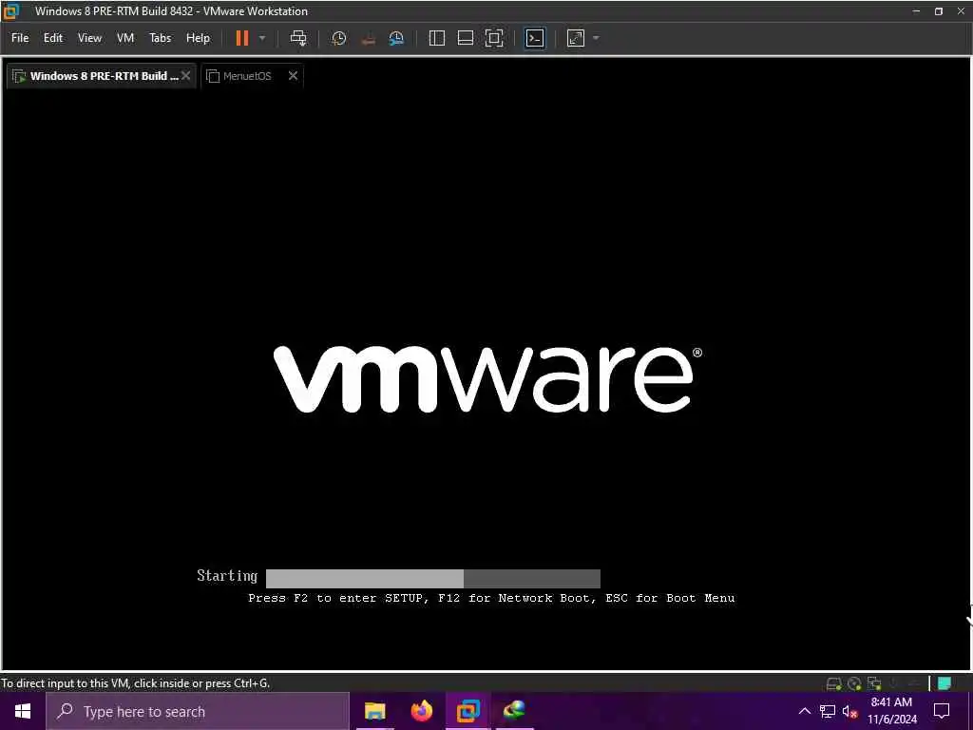
Task: Show hidden system tray icons chevron
Action: pyautogui.click(x=804, y=711)
